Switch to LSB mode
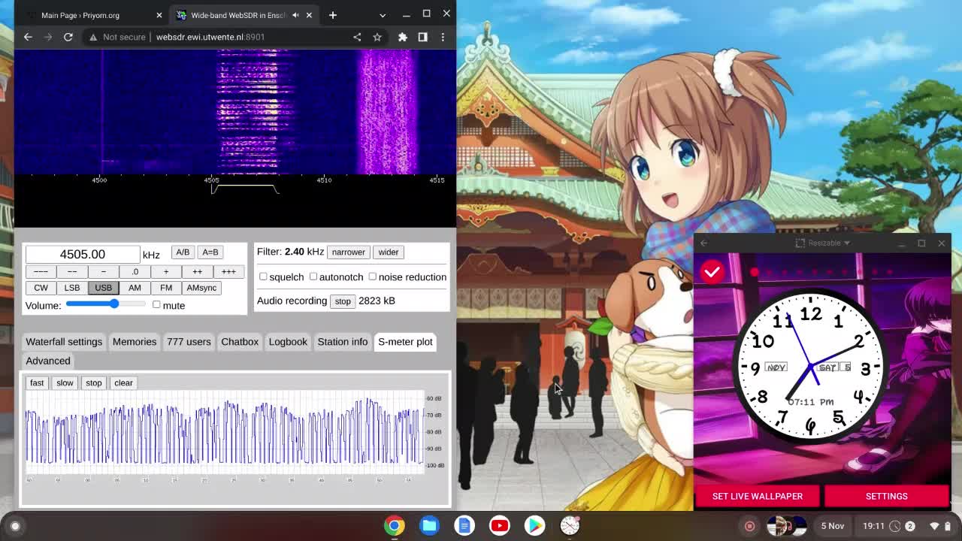Viewport: 962px width, 541px height. (x=72, y=288)
